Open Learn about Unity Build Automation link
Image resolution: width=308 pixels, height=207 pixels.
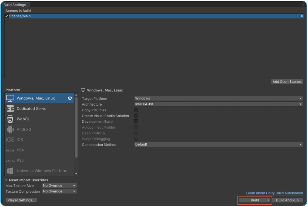tap(274, 193)
